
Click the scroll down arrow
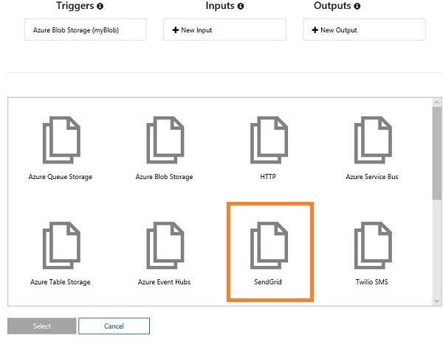437,299
